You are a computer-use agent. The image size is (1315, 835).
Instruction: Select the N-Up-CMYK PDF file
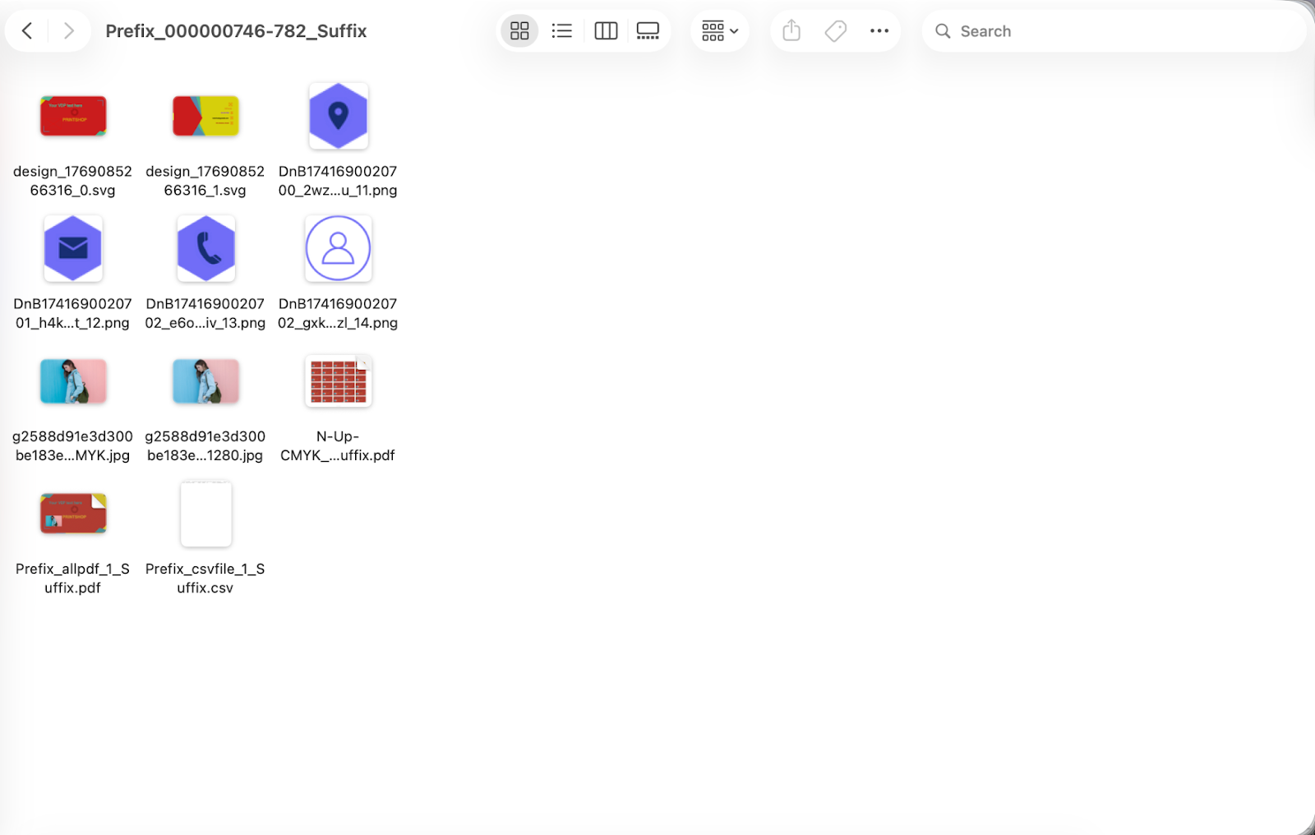click(x=338, y=381)
